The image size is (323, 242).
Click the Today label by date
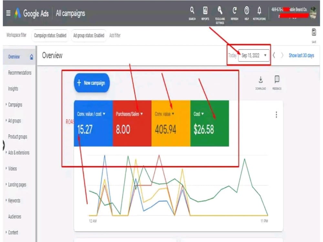click(232, 55)
